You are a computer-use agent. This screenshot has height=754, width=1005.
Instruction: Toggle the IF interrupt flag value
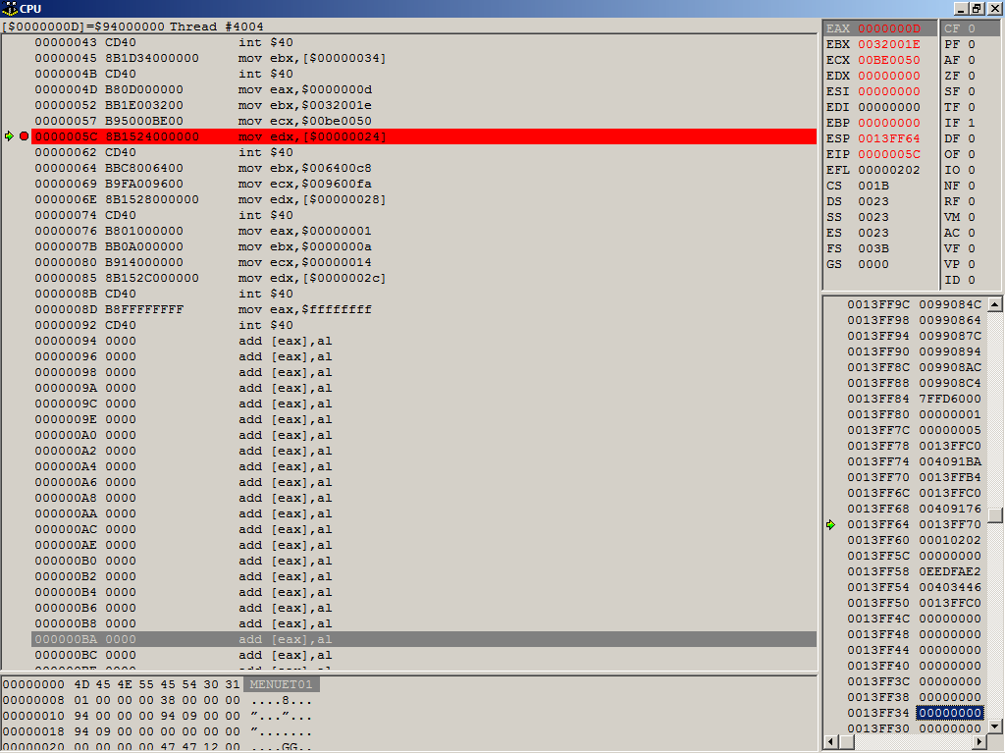971,123
